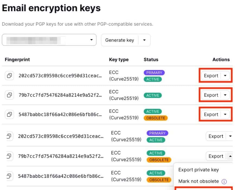Click copy icon in the first 5487 row
The image size is (244, 190).
pyautogui.click(x=9, y=115)
